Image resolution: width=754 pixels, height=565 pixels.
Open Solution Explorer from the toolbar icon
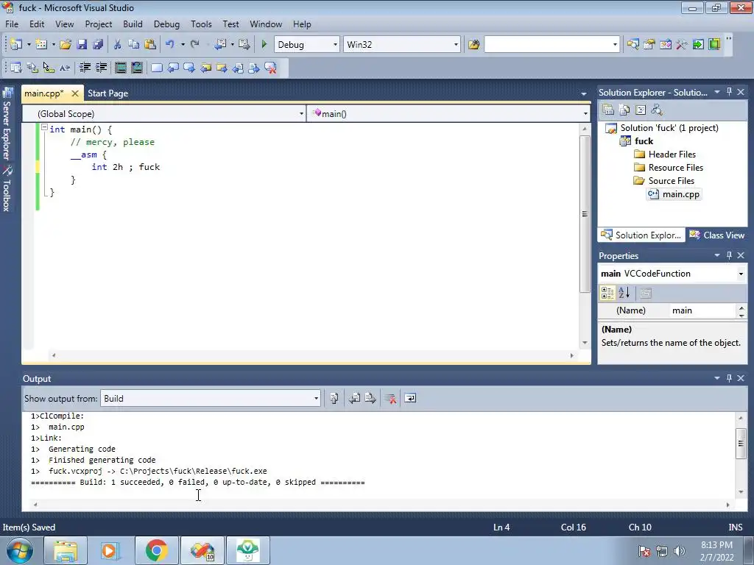click(633, 44)
